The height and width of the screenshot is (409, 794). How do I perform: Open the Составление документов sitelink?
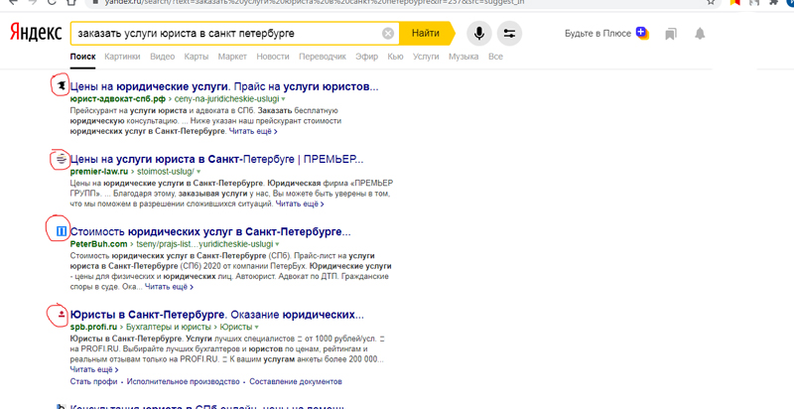[x=296, y=381]
